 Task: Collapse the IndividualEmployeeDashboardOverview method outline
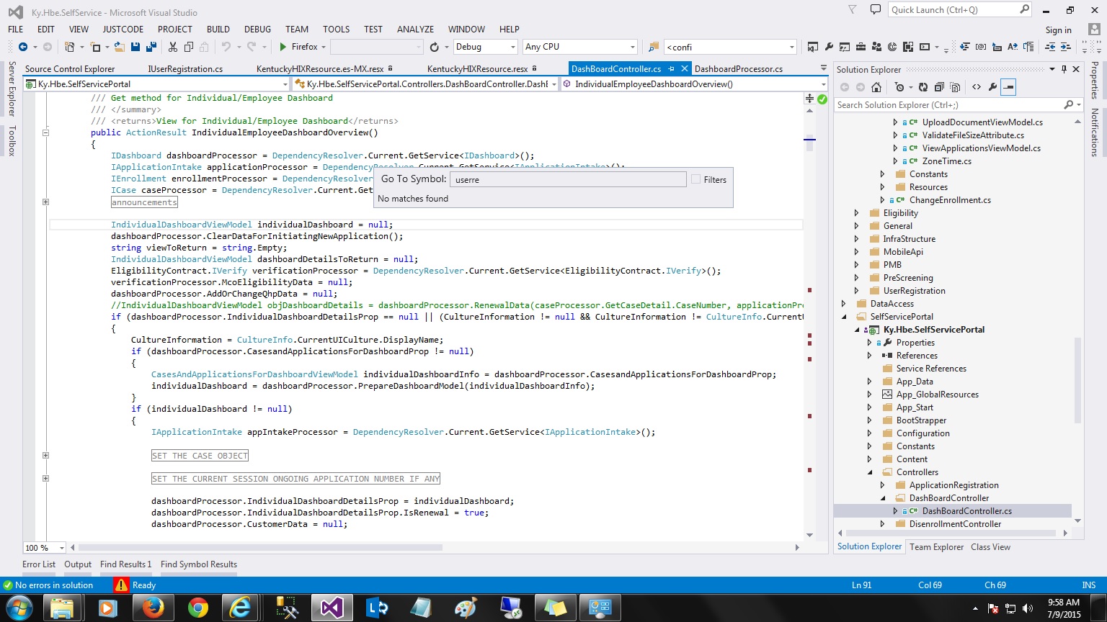[45, 132]
